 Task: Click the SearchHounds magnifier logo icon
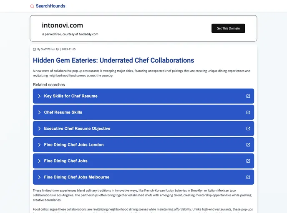point(32,6)
